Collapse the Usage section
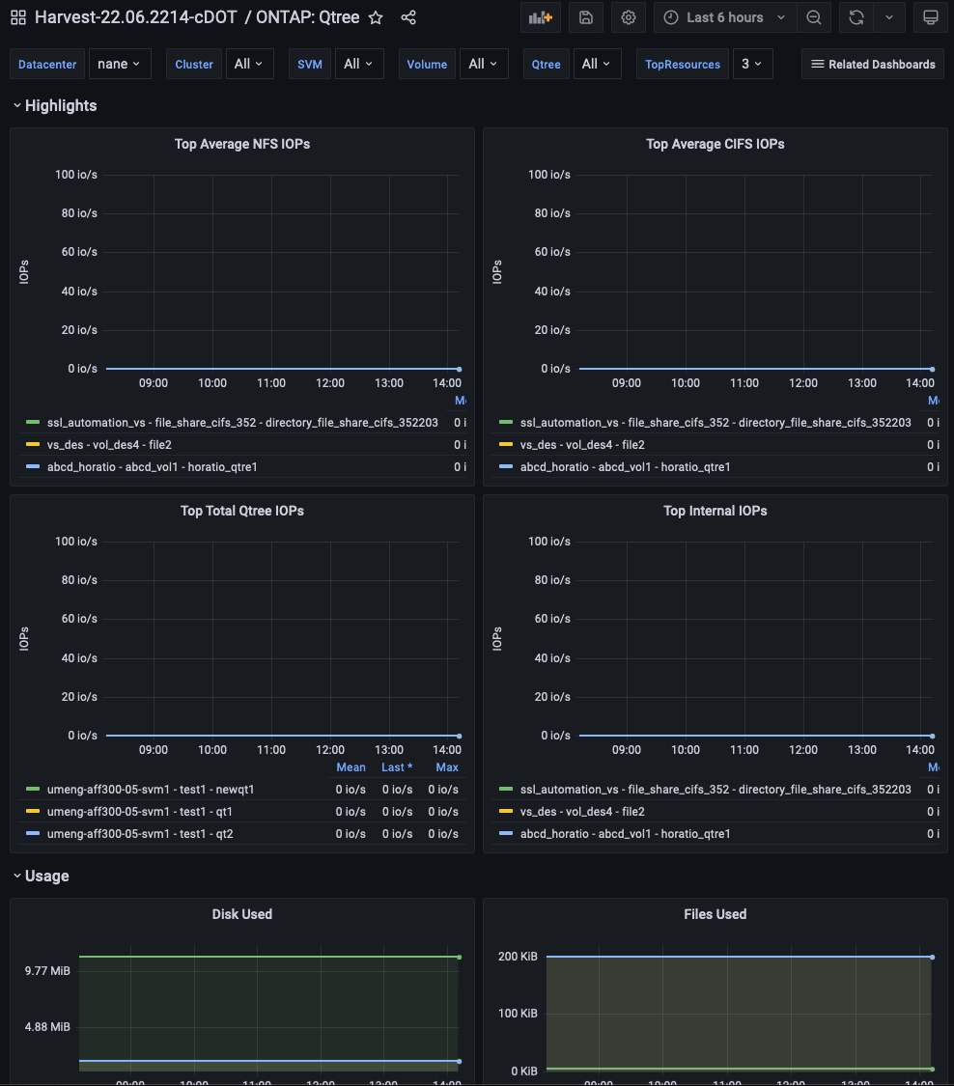The width and height of the screenshot is (954, 1086). (x=41, y=876)
